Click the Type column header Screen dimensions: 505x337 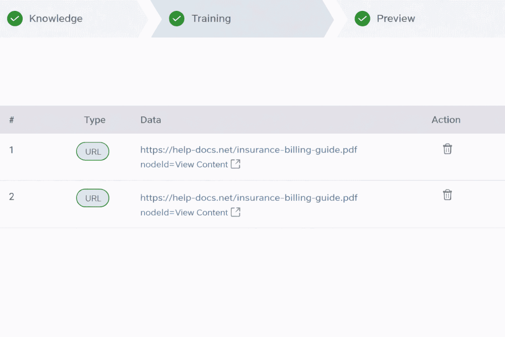(95, 120)
